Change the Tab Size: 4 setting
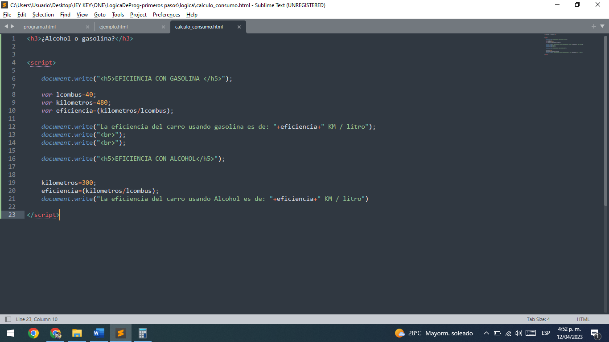The width and height of the screenshot is (609, 342). [x=538, y=319]
